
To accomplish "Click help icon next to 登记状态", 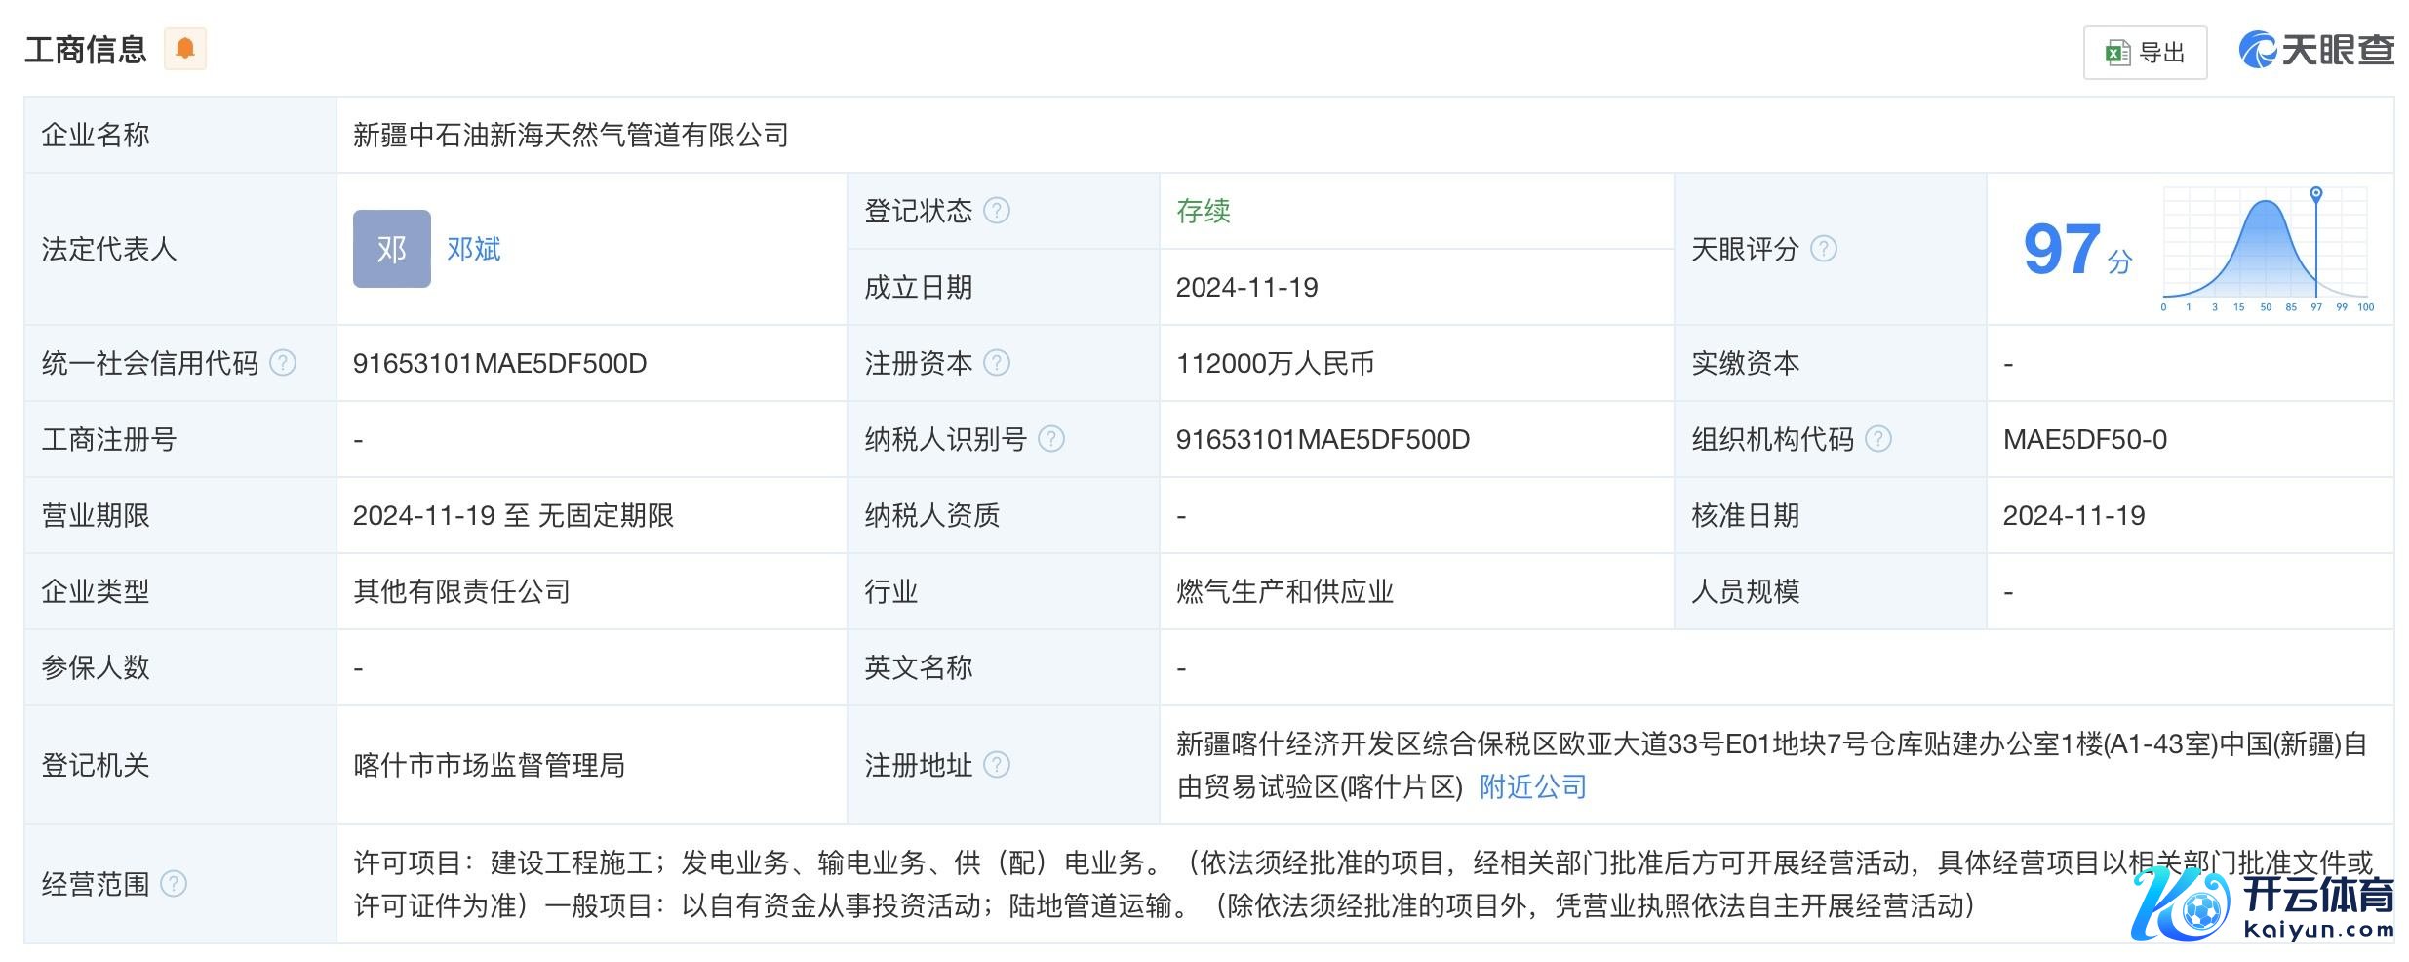I will tap(997, 211).
